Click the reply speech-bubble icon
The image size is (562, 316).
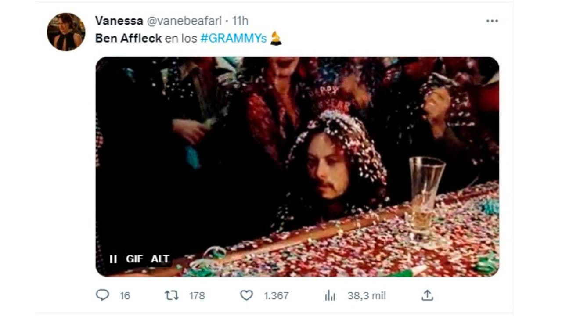[103, 296]
